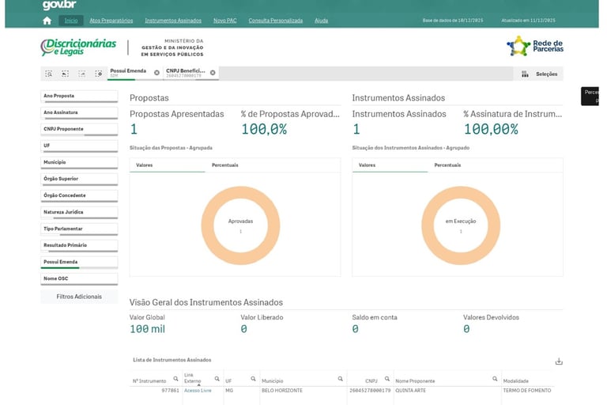Go to the Início menu item

pos(71,21)
